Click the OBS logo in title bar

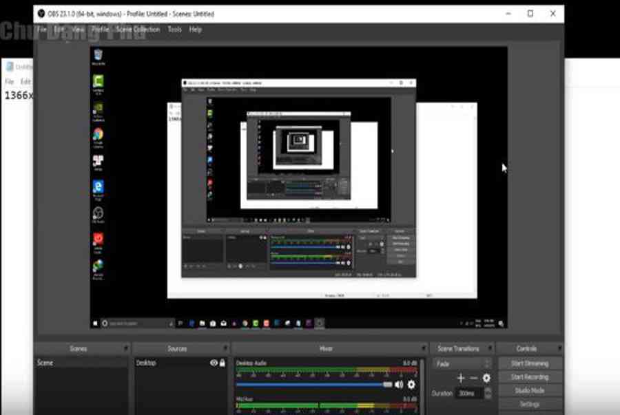41,13
